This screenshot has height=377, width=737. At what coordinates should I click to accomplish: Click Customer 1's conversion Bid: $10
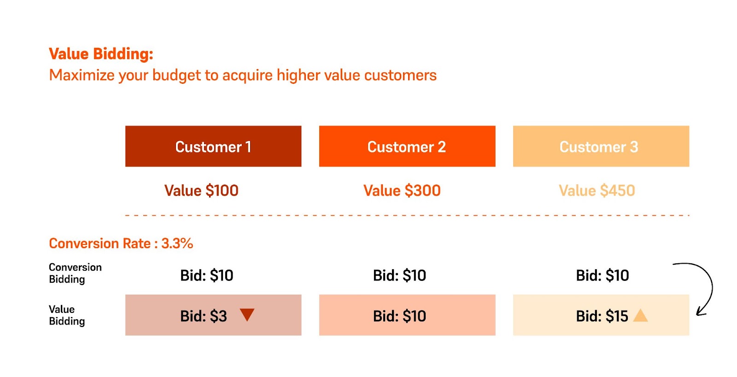pos(207,275)
